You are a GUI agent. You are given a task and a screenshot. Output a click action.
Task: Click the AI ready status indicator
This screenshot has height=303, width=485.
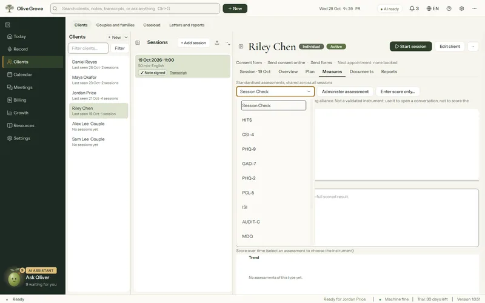click(x=390, y=9)
